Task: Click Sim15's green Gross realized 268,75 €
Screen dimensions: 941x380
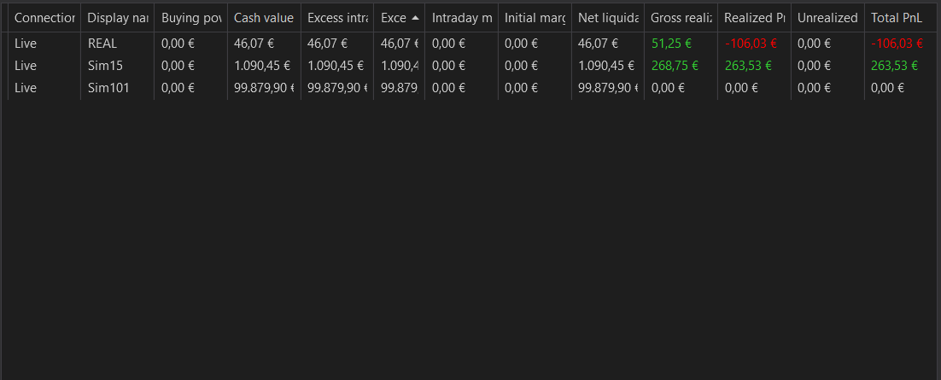Action: [675, 66]
